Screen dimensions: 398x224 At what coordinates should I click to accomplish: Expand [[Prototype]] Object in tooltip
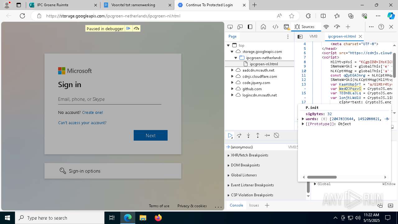tap(303, 124)
